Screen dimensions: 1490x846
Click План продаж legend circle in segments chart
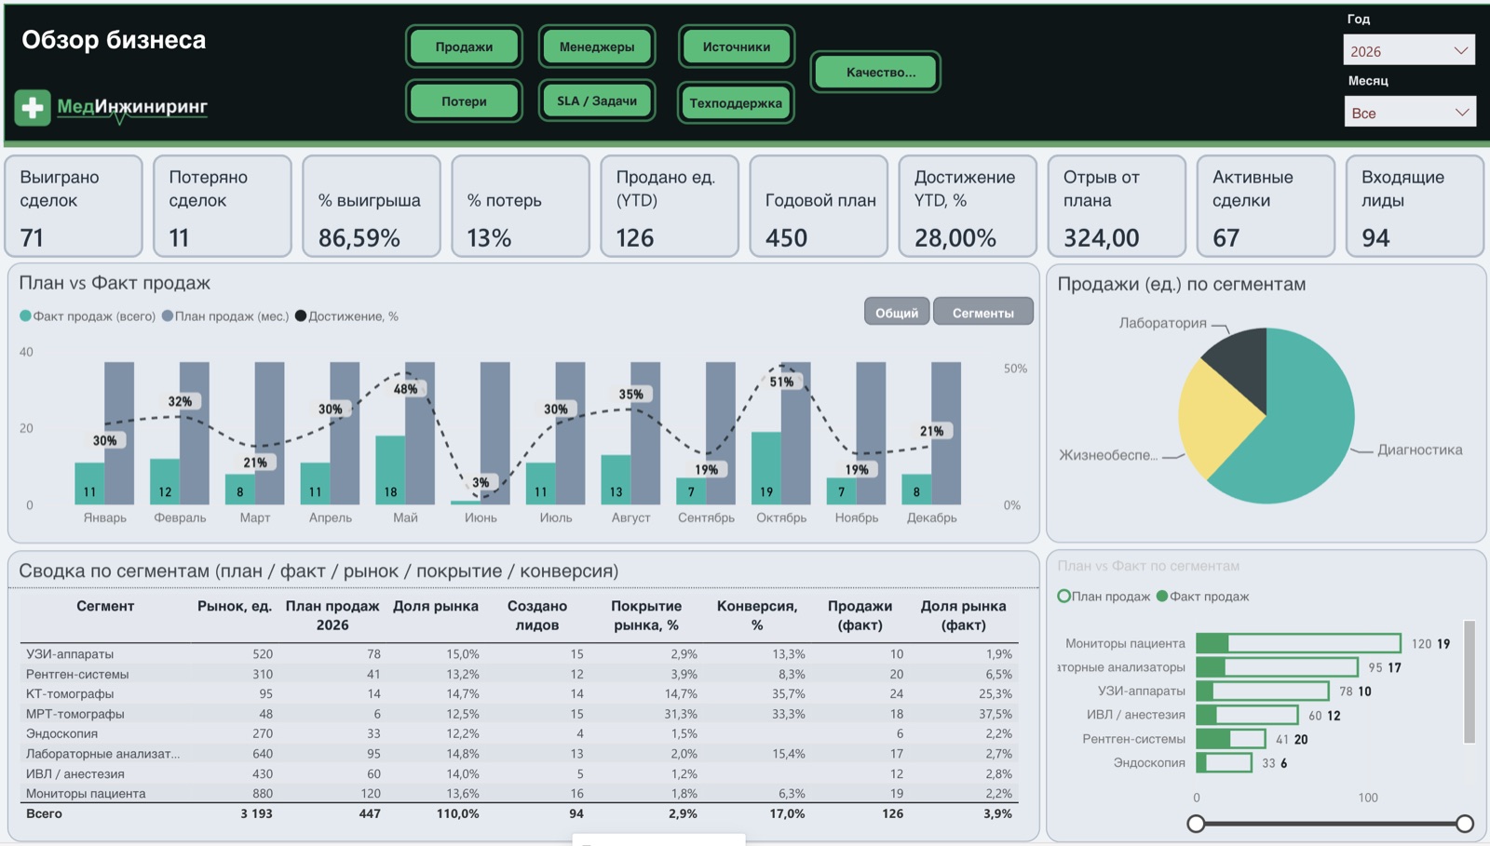(x=1063, y=597)
